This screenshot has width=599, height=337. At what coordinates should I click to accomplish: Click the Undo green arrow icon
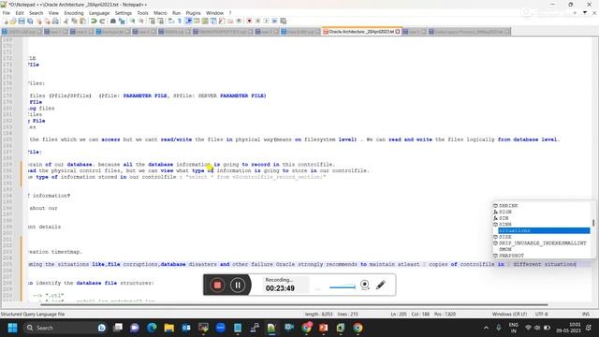coord(94,21)
